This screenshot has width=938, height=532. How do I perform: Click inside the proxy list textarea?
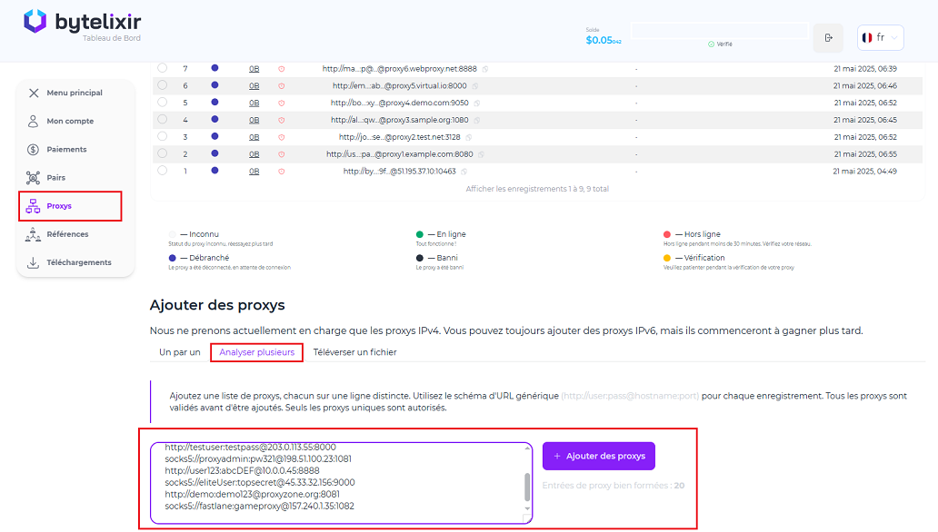click(341, 483)
